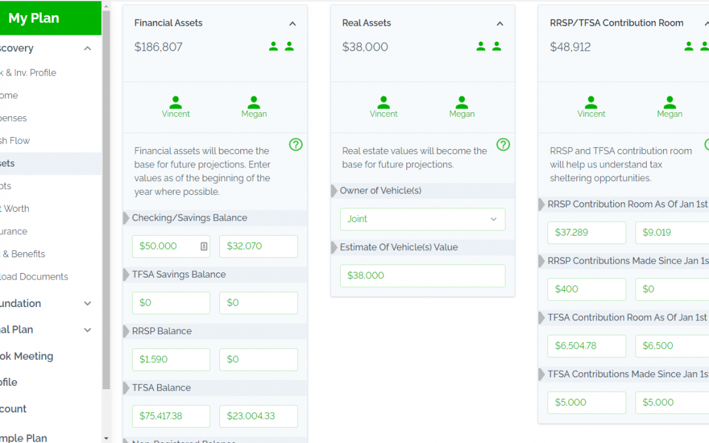This screenshot has height=443, width=709.
Task: Click the sidebar scroll-down arrow
Action: (106, 438)
